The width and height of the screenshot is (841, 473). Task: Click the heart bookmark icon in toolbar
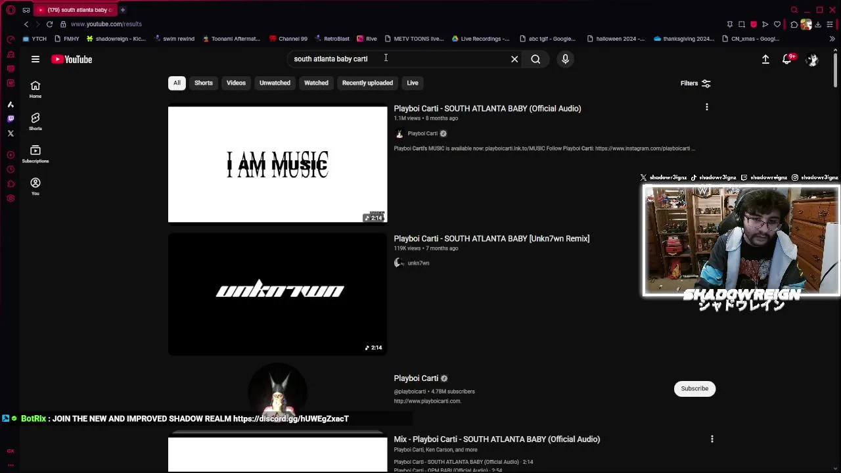click(777, 24)
